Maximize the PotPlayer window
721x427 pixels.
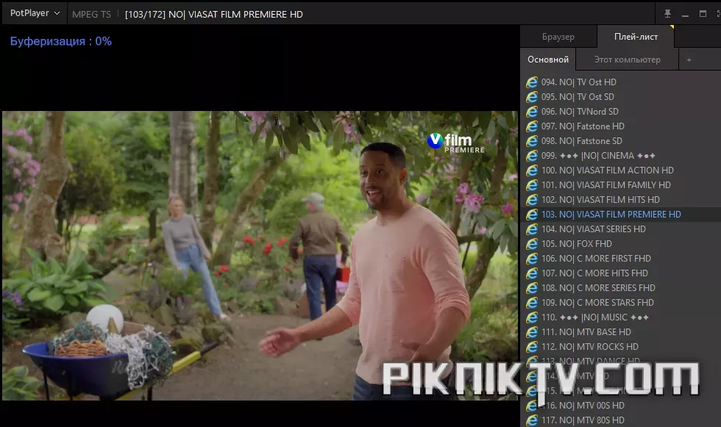(x=703, y=14)
